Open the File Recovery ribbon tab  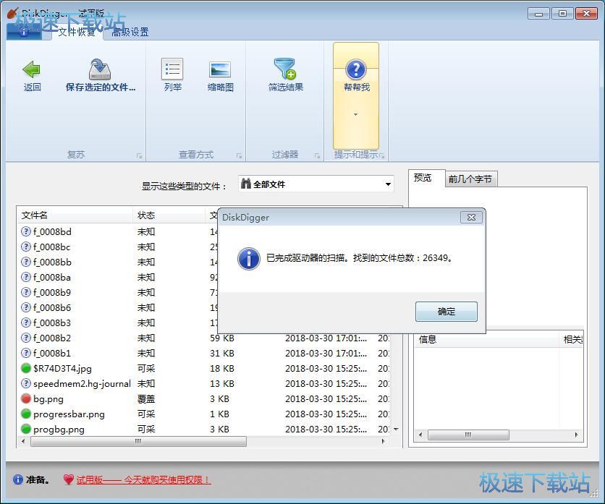[x=77, y=32]
